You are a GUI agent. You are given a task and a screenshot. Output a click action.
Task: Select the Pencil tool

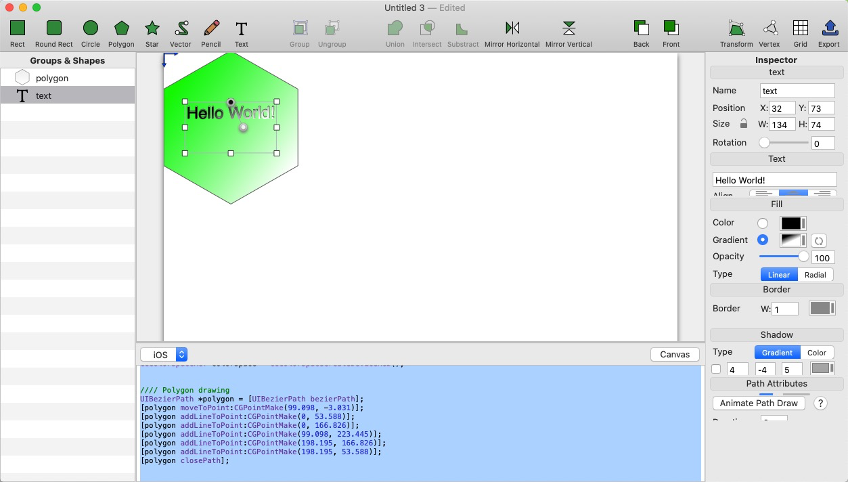(x=211, y=28)
